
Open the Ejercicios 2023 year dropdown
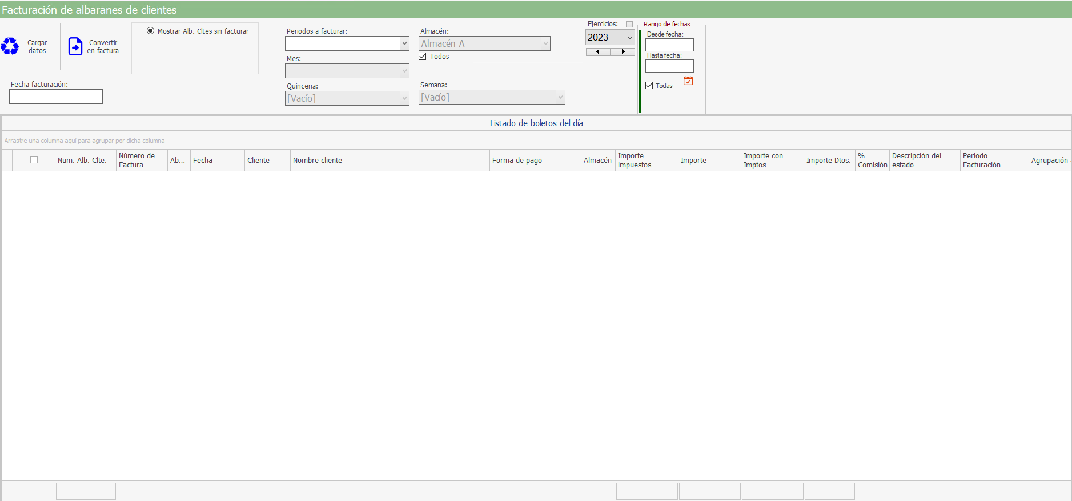pos(629,38)
